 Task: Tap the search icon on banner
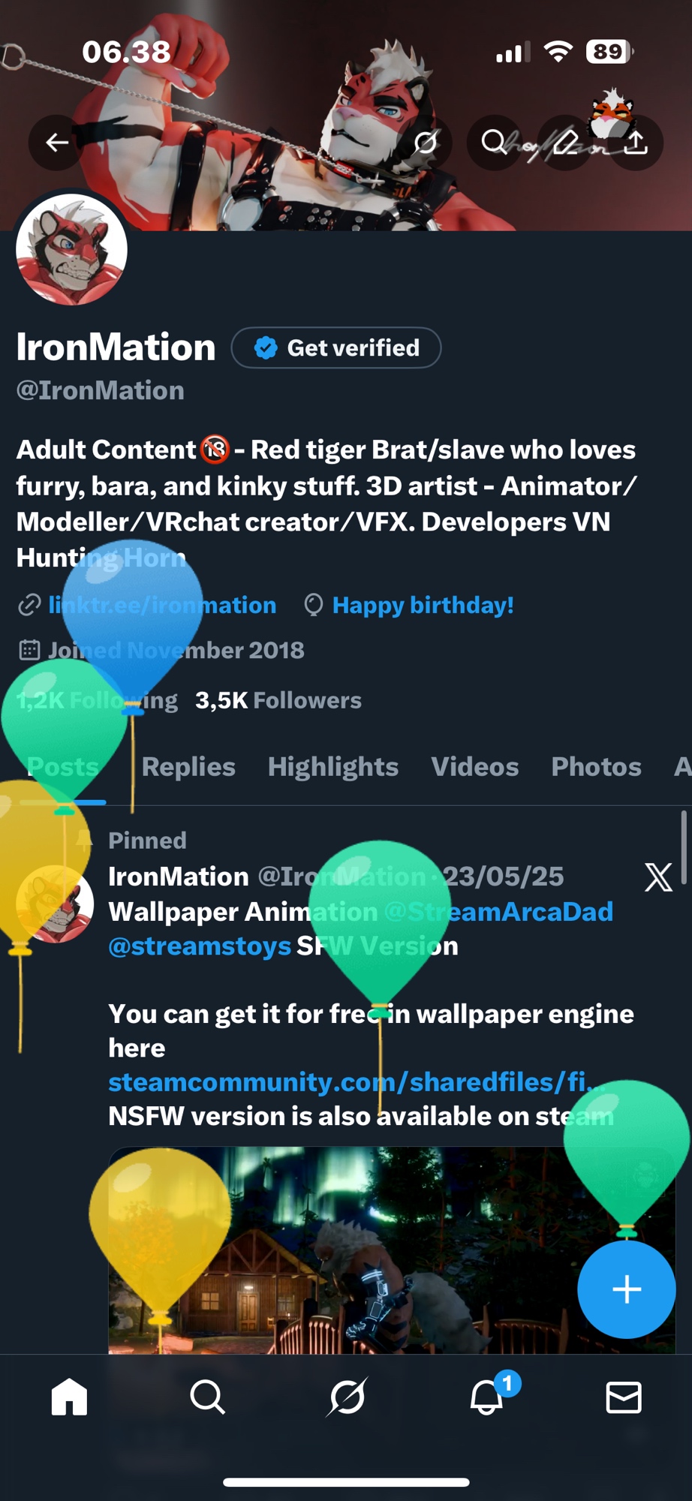coord(494,143)
